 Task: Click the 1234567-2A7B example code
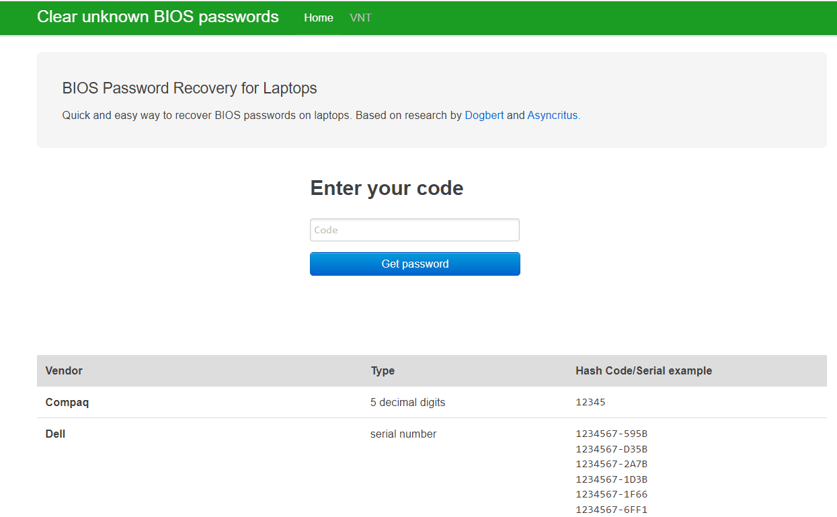pos(611,464)
